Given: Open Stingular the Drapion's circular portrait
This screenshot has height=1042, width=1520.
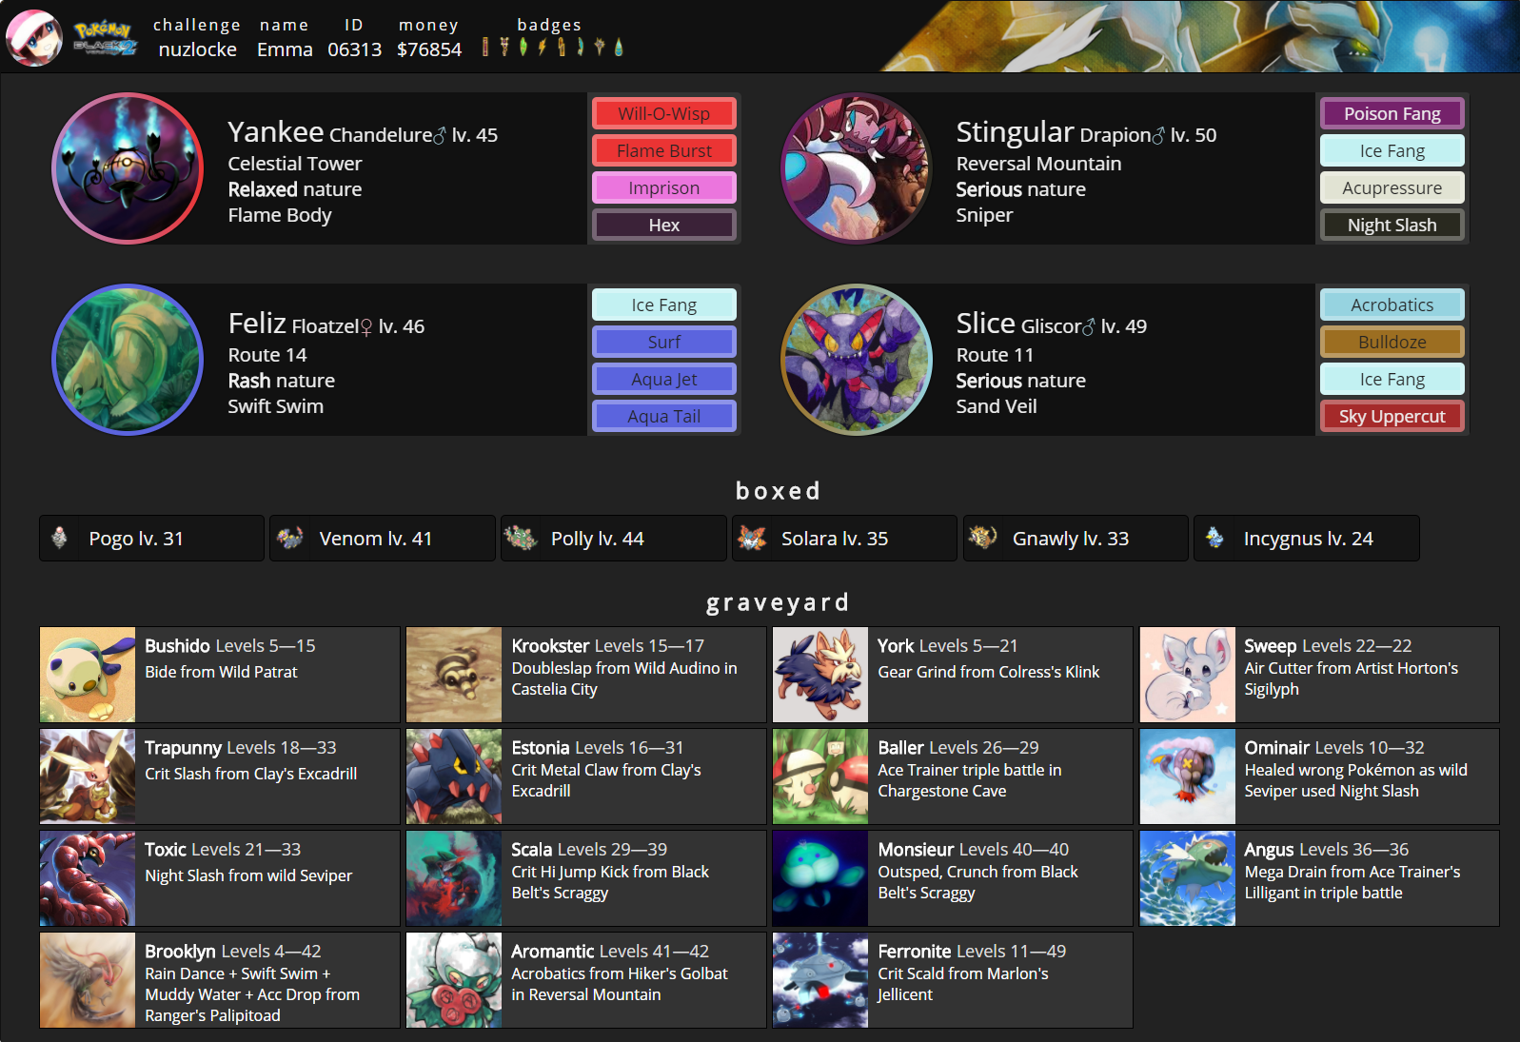Looking at the screenshot, I should click(857, 168).
